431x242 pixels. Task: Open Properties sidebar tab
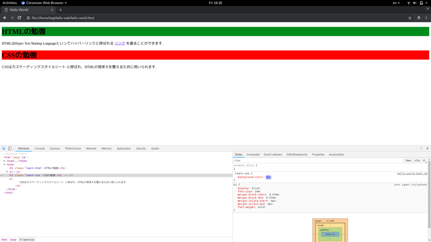coord(318,155)
